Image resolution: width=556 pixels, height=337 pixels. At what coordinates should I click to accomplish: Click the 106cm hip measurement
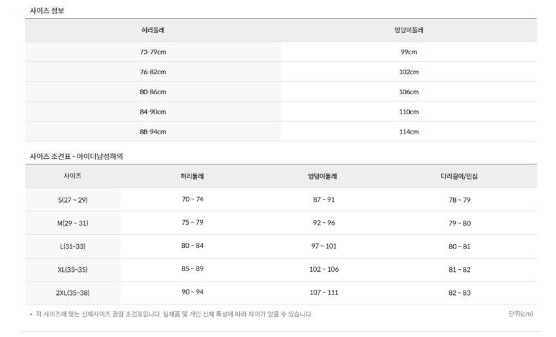coord(409,92)
